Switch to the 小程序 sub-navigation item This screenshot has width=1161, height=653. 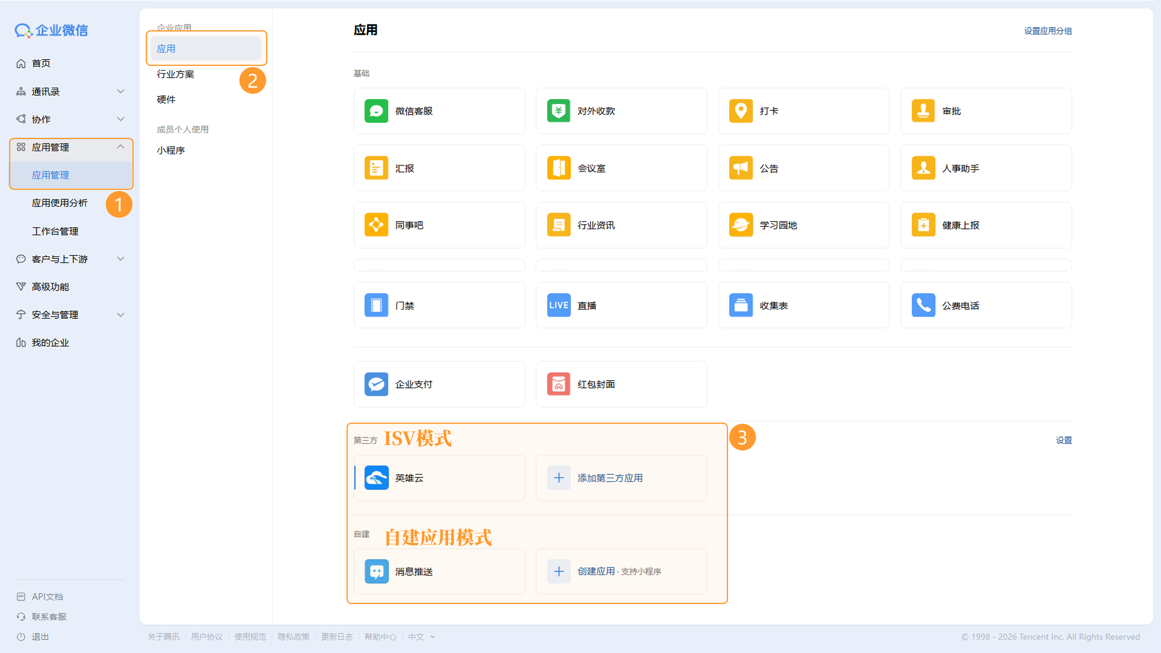171,151
